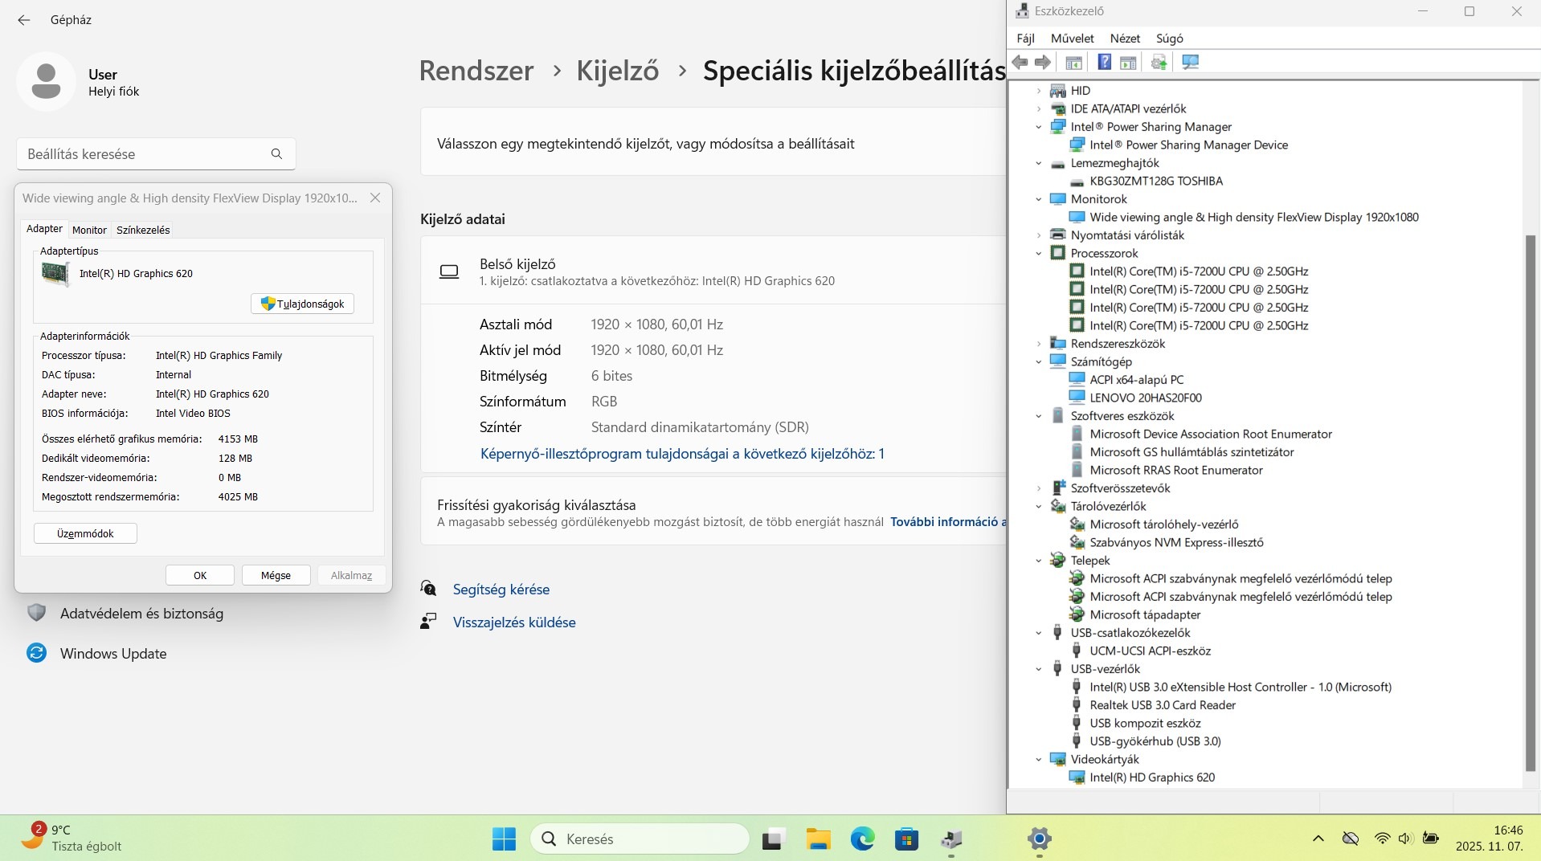Image resolution: width=1541 pixels, height=861 pixels.
Task: Click the Settings back arrow beside Gépház
Action: click(24, 20)
